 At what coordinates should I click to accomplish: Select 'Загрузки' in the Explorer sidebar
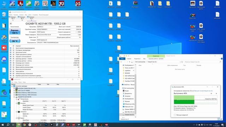click(127, 96)
